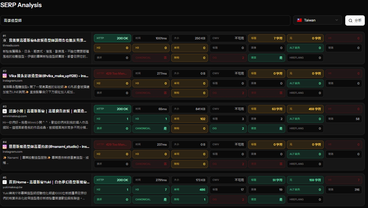Click the 159字符 meta length cell

[305, 180]
